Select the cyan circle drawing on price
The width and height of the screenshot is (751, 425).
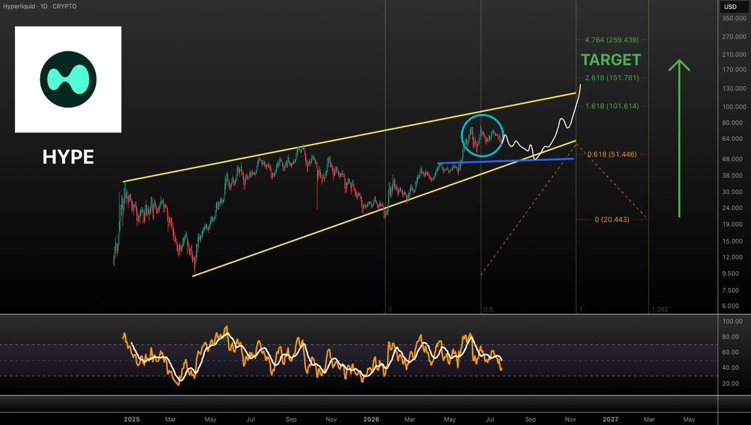coord(483,135)
